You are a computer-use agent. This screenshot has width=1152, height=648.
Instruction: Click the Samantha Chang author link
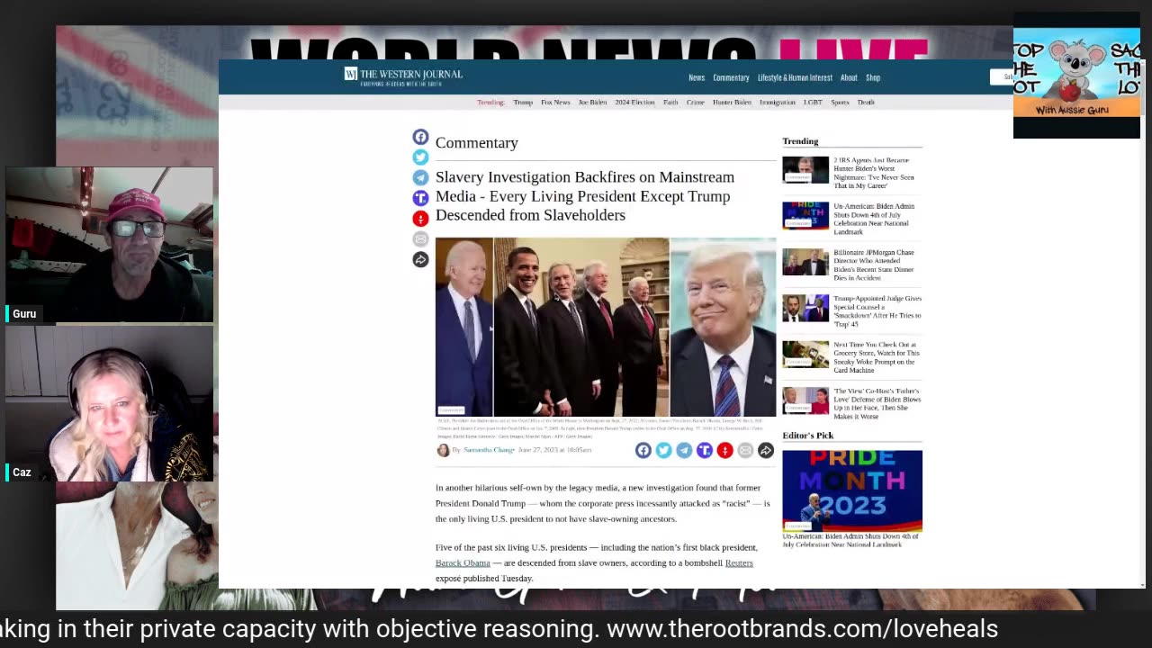point(489,450)
